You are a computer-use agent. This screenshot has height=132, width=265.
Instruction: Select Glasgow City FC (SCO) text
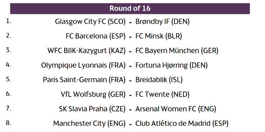(90, 22)
